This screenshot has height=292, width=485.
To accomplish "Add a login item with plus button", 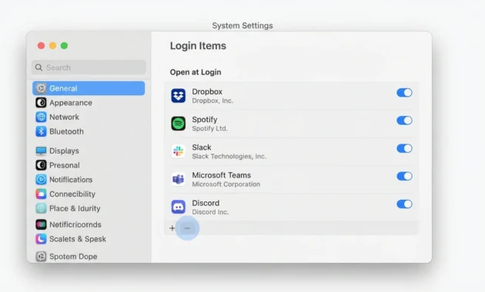I will tap(172, 228).
